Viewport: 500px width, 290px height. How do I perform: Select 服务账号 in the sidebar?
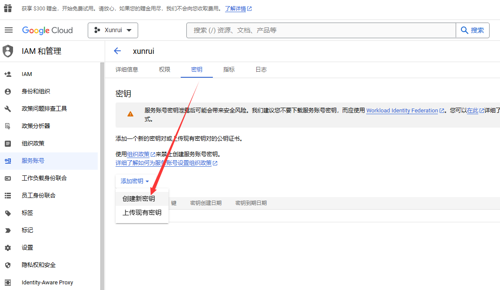click(49, 161)
